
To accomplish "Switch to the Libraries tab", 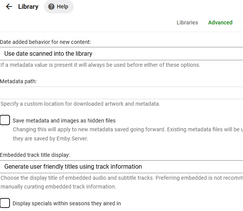I will click(187, 23).
